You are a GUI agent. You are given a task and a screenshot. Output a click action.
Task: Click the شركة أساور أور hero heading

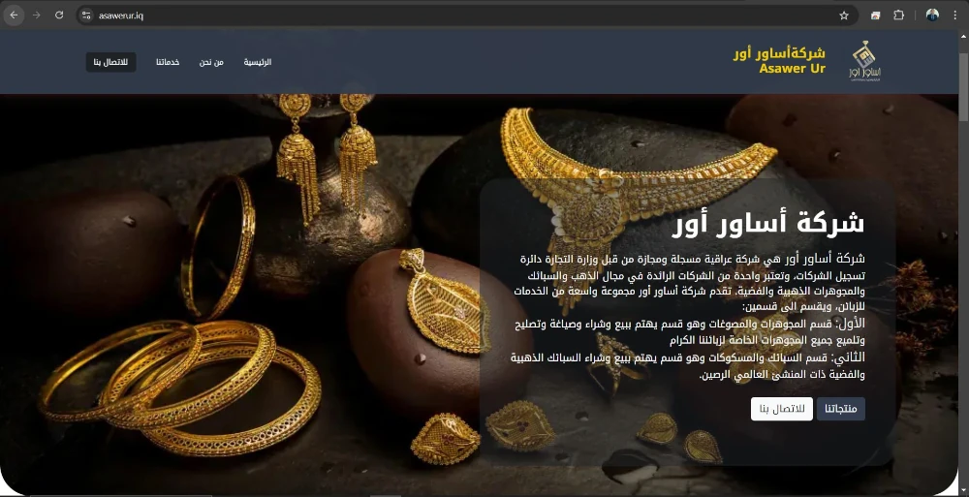point(768,224)
